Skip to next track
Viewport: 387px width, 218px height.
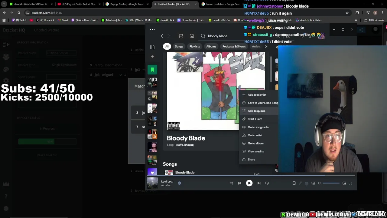click(x=259, y=183)
